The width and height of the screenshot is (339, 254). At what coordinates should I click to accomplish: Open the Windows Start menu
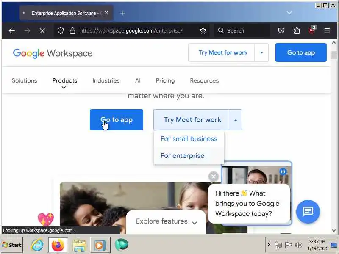[12, 245]
